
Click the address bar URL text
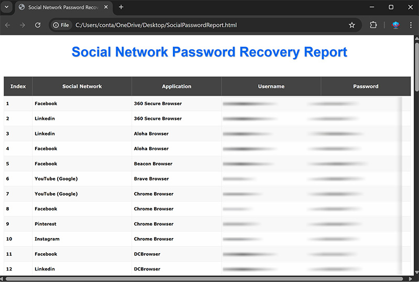pyautogui.click(x=156, y=25)
